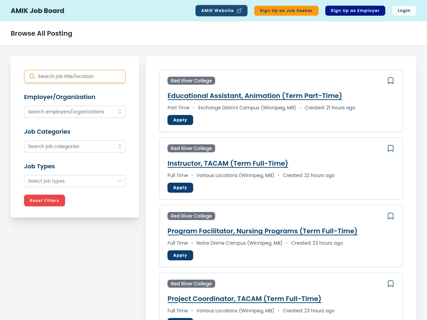Image resolution: width=427 pixels, height=320 pixels.
Task: Apply to the Program Facilitator, Nursing job
Action: tap(180, 255)
